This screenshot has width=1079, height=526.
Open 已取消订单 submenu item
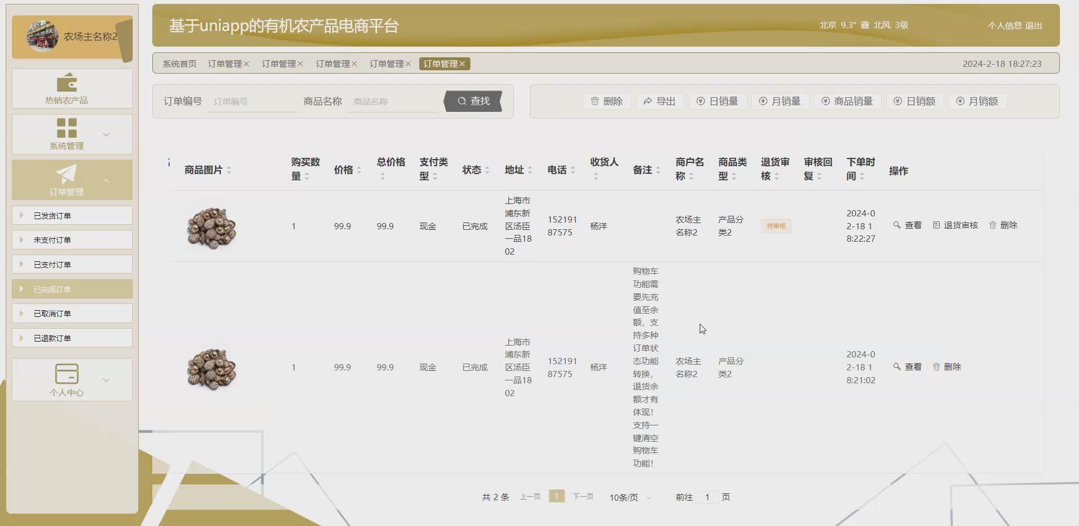tap(72, 313)
